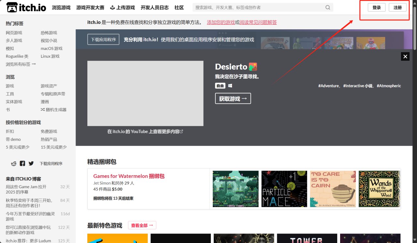The width and height of the screenshot is (417, 243).
Task: Open the Reddit social icon
Action: coord(14,163)
